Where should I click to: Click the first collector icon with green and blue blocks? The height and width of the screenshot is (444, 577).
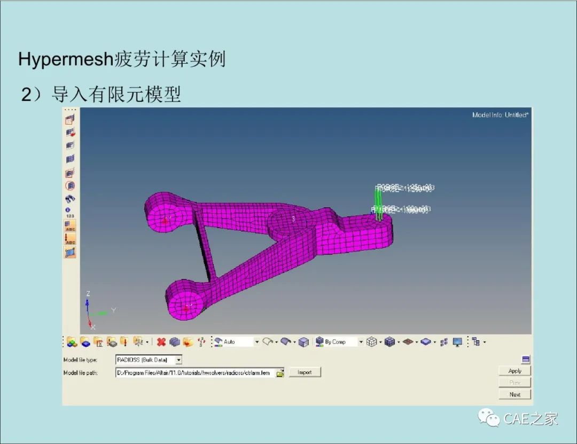72,342
